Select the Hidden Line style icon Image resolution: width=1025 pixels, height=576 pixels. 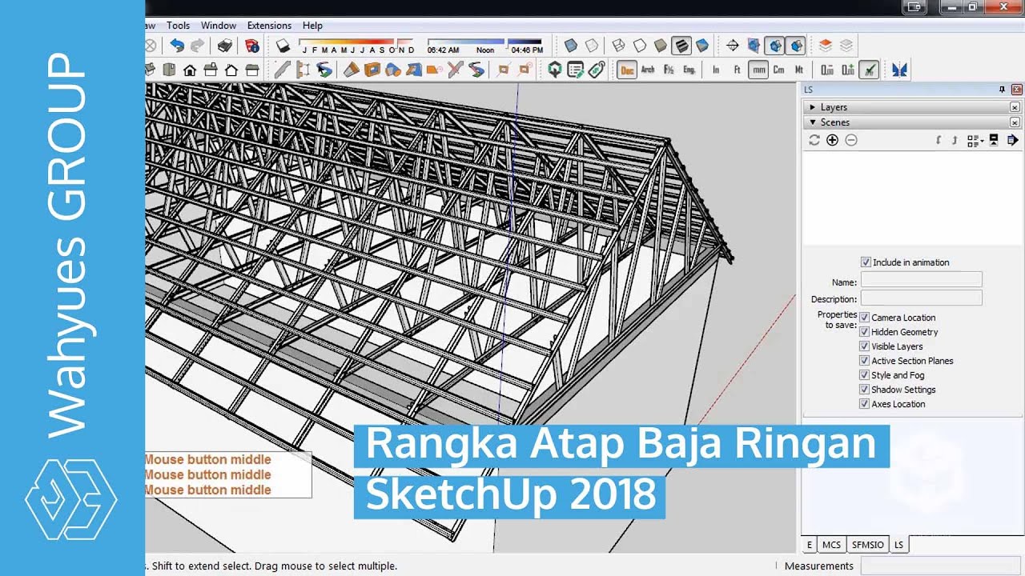(x=640, y=46)
